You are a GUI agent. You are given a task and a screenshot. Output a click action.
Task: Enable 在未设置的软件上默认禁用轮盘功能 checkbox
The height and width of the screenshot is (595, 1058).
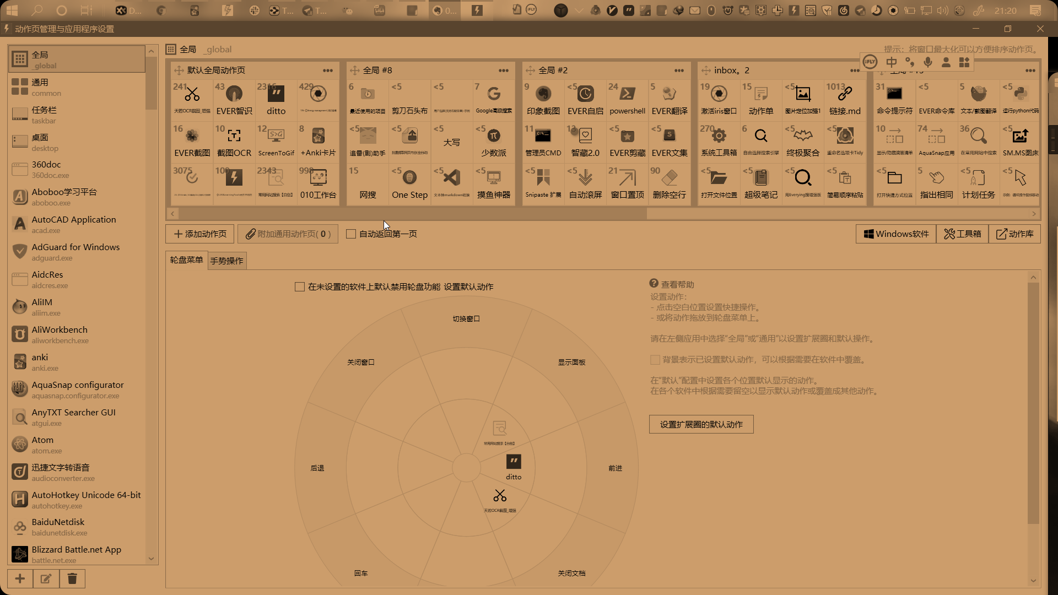point(300,287)
